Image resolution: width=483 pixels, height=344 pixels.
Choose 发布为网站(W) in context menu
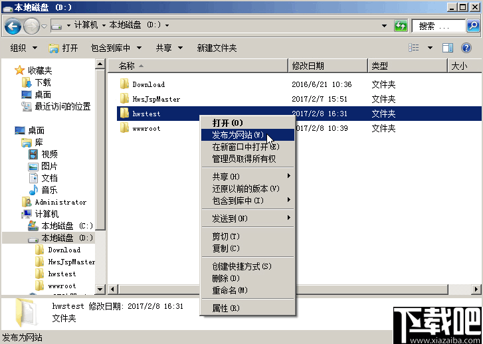248,135
